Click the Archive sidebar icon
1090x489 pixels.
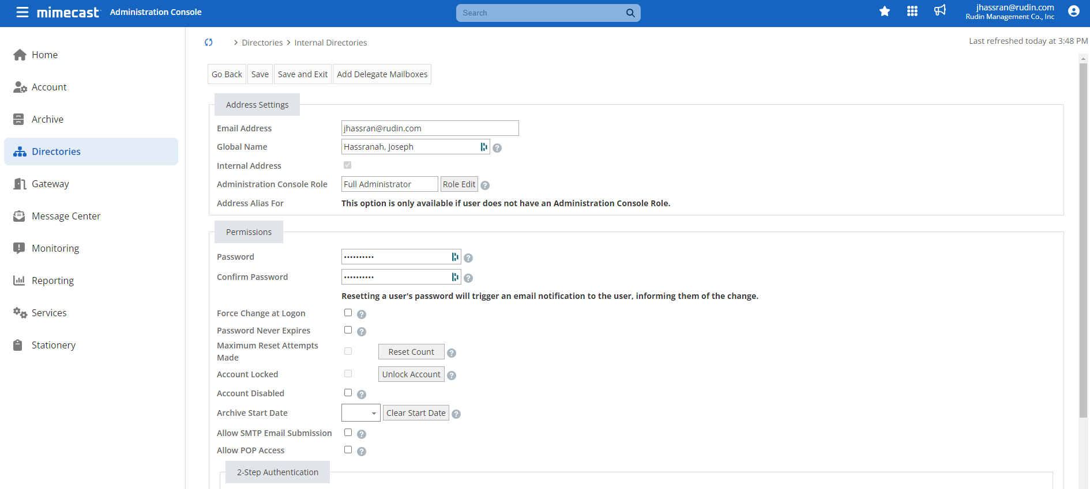(18, 119)
